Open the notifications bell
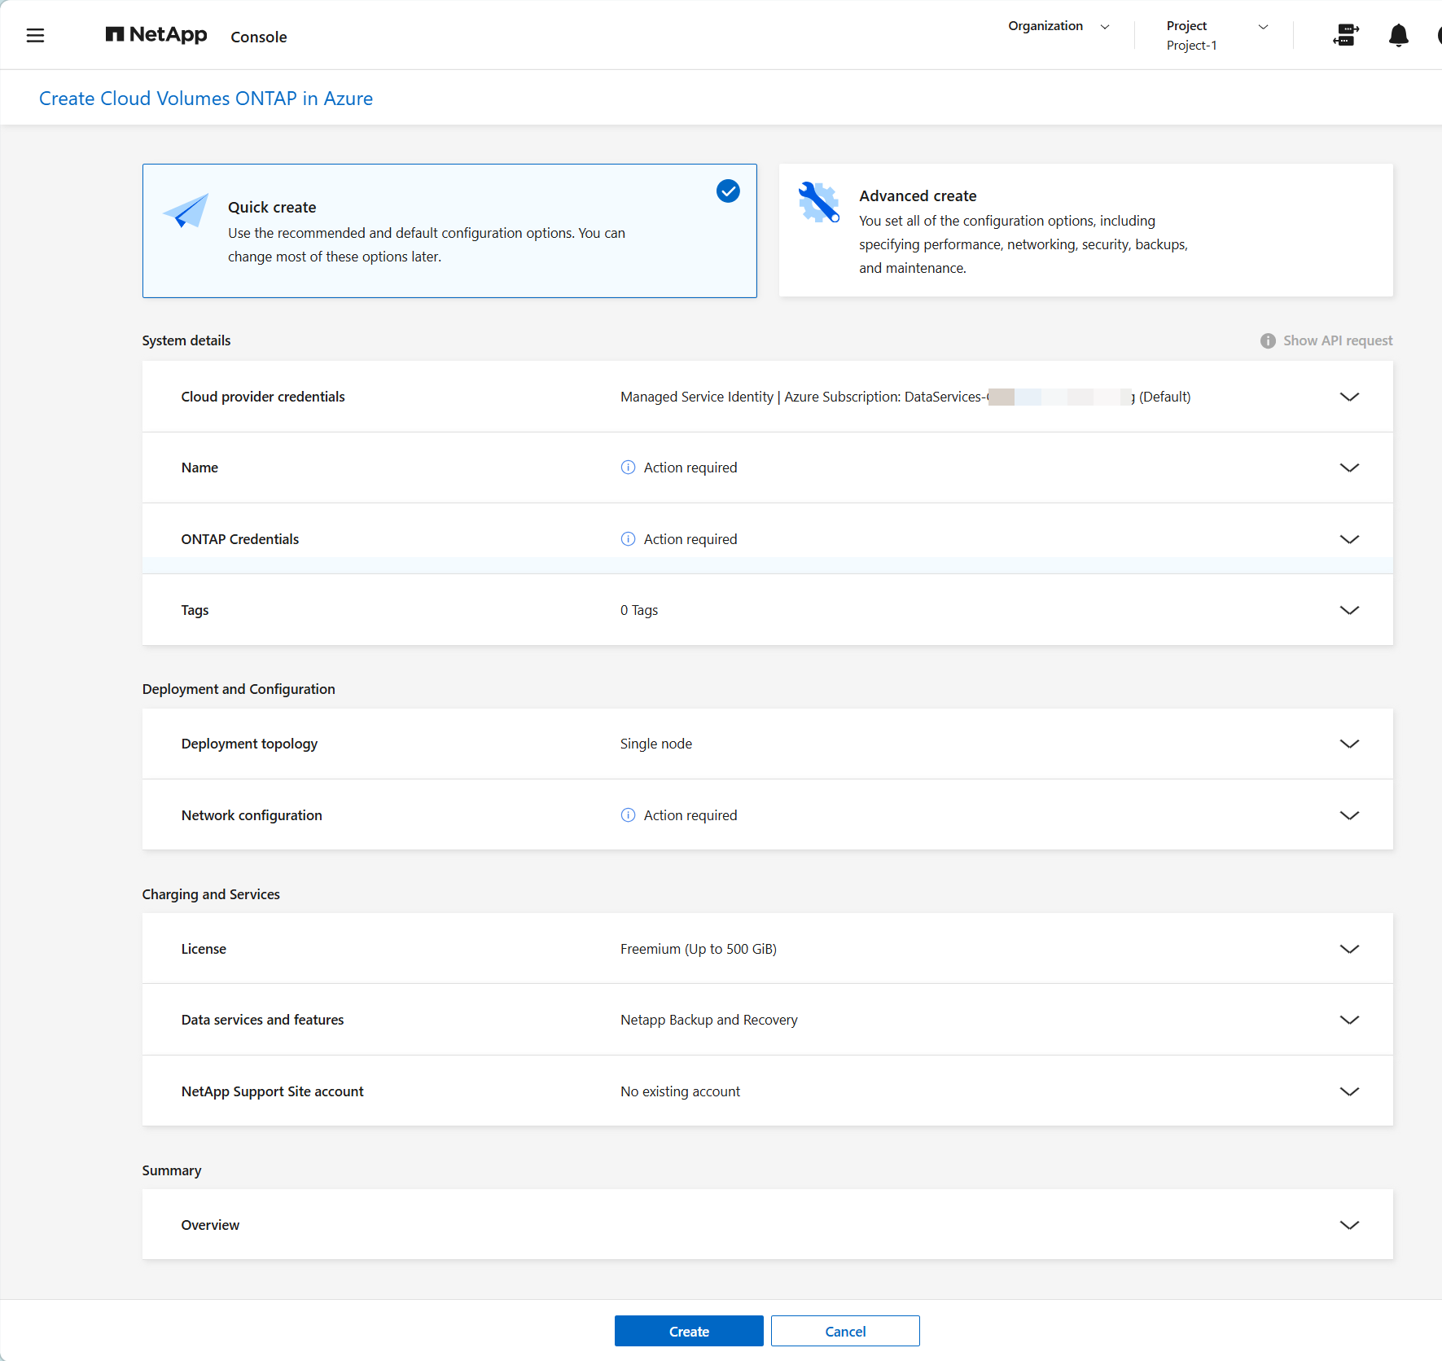The image size is (1442, 1361). tap(1398, 35)
